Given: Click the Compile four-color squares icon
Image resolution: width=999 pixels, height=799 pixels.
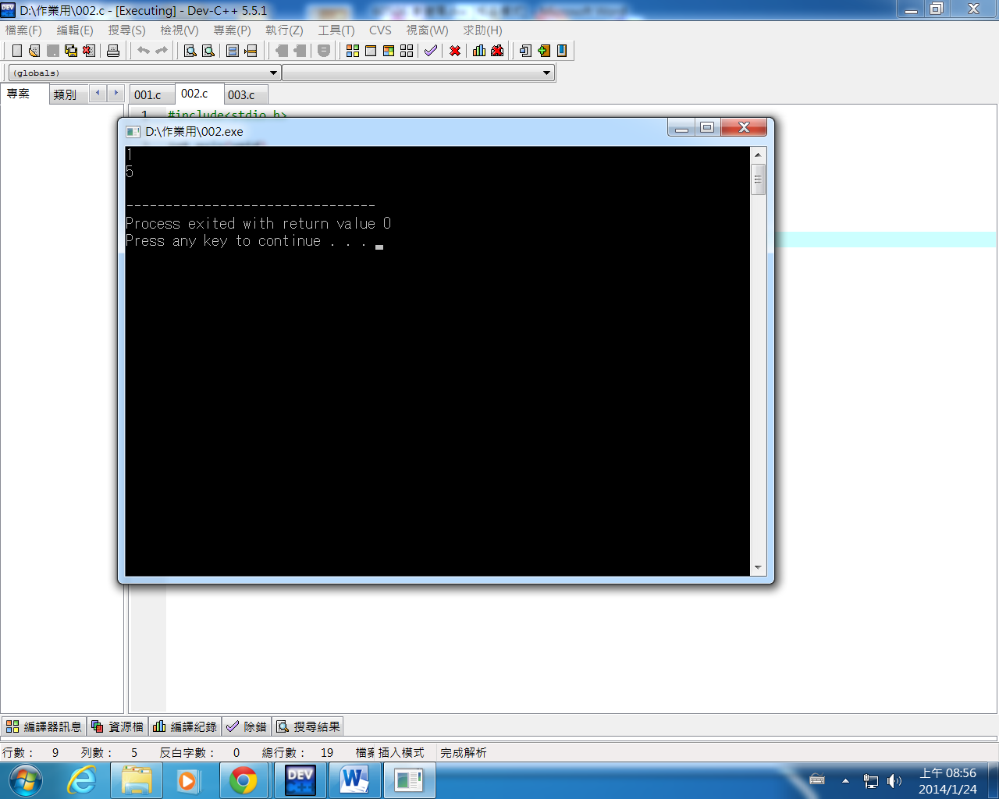Looking at the screenshot, I should click(x=353, y=51).
